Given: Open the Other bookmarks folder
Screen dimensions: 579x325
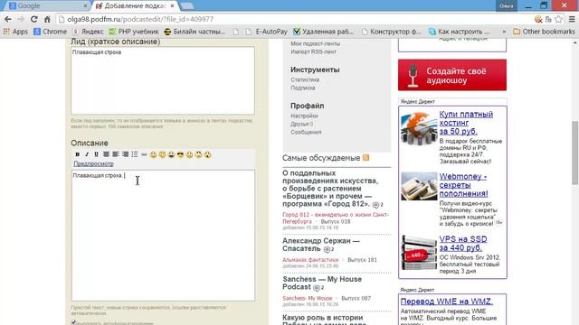Looking at the screenshot, I should (544, 32).
